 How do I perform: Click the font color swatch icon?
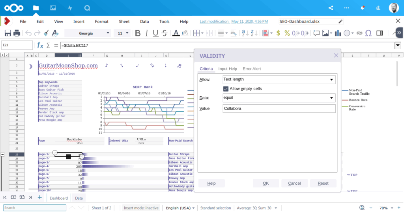click(175, 33)
